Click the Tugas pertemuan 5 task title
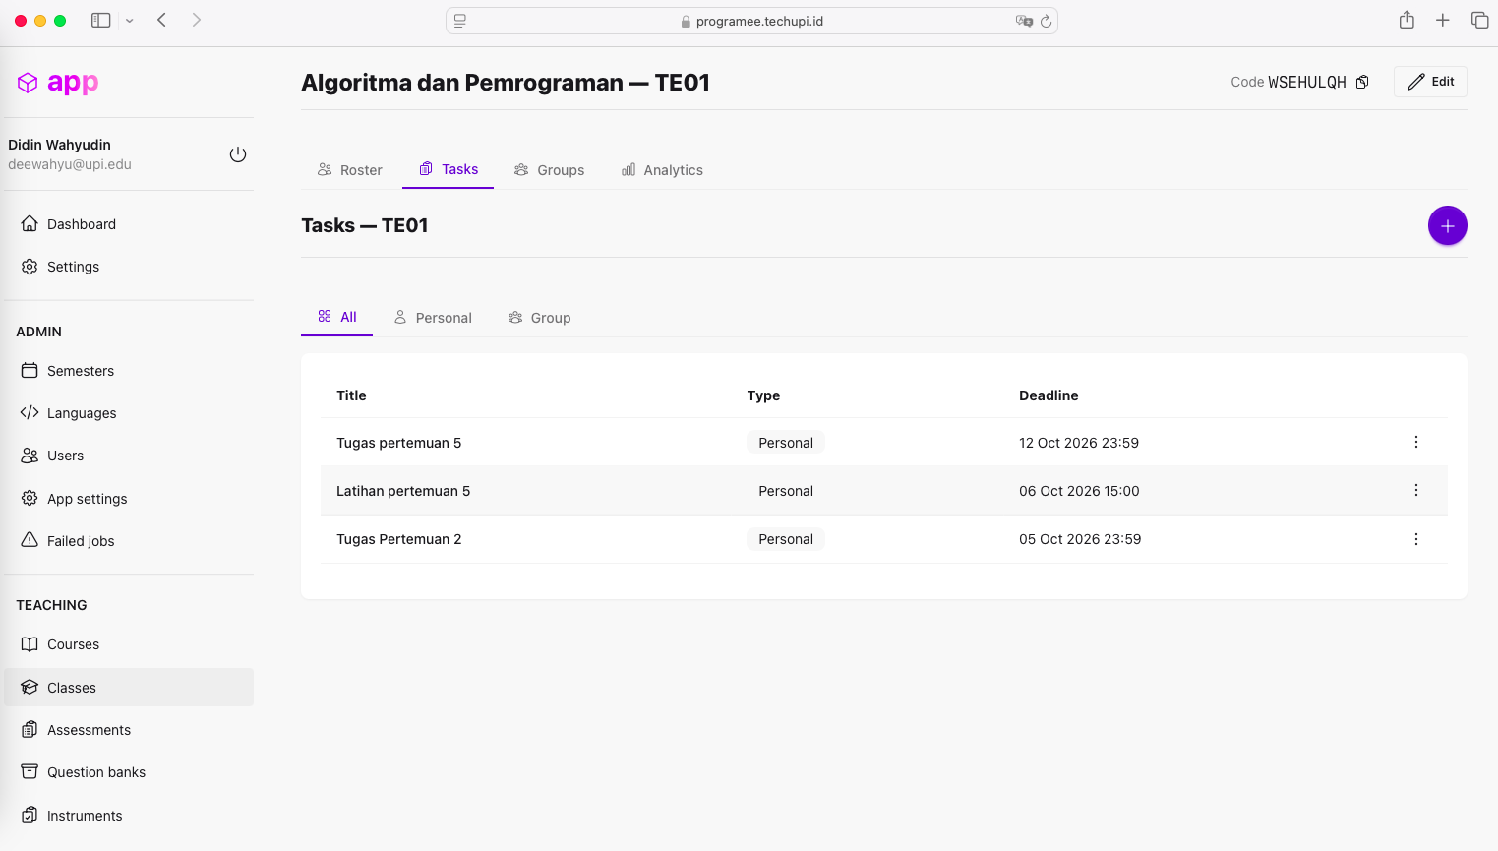Viewport: 1498px width, 851px height. (x=399, y=443)
